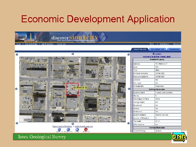Screen dimensions: 196x147
Task: Click the Building Name value cell
Action: coord(168,93)
